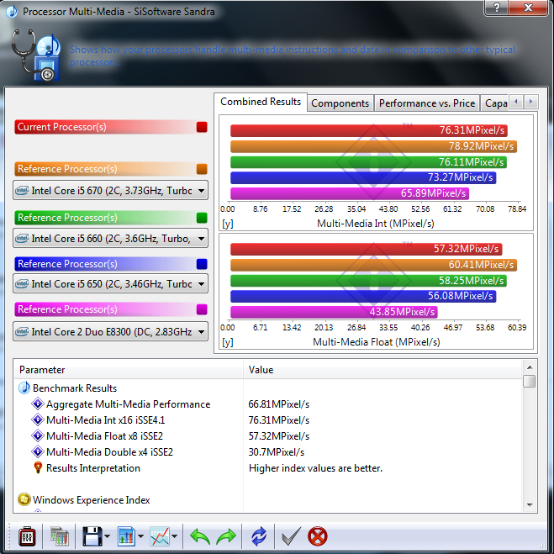This screenshot has width=554, height=554.
Task: Click the 43.85MPixel/s magenta Float bar
Action: (334, 312)
